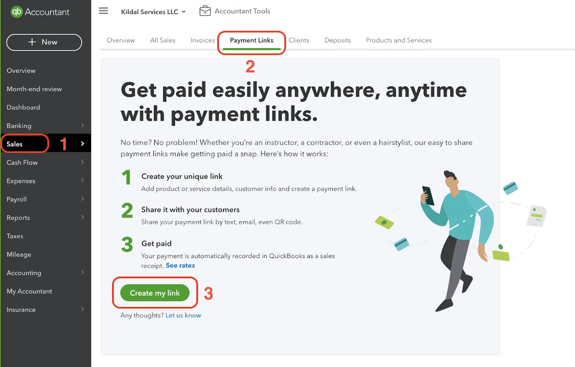
Task: Expand the Kildal Services LLC company dropdown
Action: [x=153, y=12]
